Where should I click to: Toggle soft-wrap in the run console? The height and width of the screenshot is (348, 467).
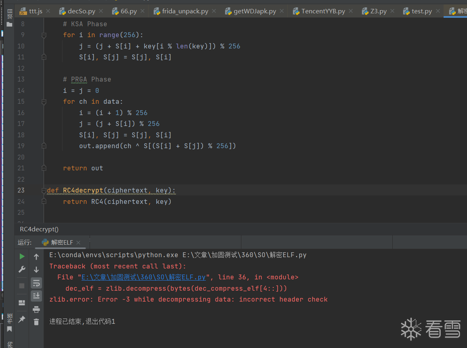(x=36, y=283)
